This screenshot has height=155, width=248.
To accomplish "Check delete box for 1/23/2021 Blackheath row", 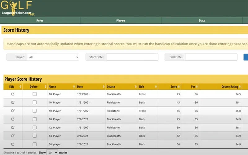I will pos(34,94).
